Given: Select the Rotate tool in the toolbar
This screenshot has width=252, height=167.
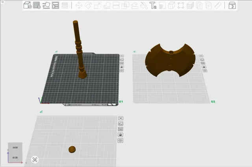Looking at the screenshot, I should 88,5.
